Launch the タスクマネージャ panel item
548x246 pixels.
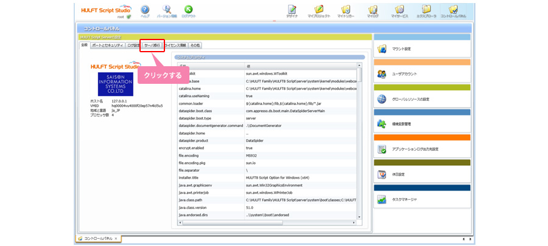(422, 199)
